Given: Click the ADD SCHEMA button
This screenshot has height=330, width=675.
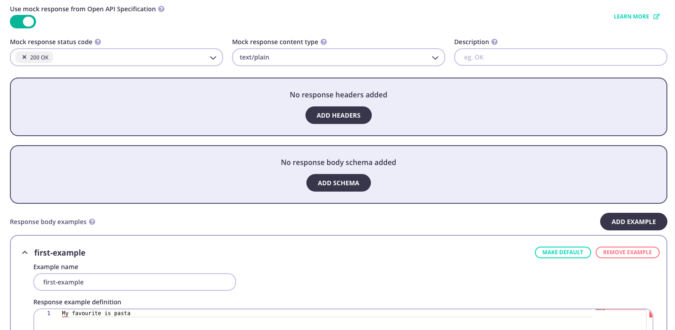Looking at the screenshot, I should click(x=338, y=183).
